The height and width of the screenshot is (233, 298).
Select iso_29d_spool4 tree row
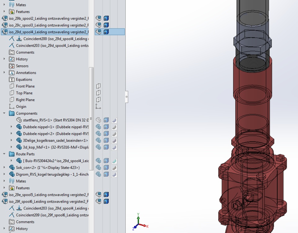45,32
